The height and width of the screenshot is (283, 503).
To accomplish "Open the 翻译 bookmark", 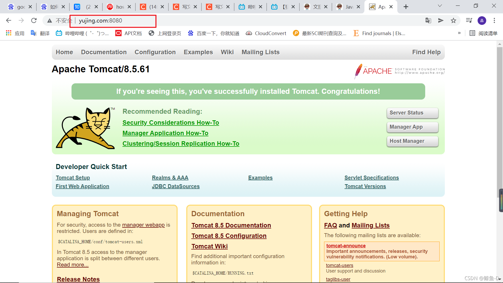I will click(40, 33).
